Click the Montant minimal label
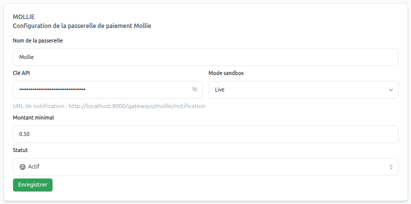 pyautogui.click(x=33, y=118)
